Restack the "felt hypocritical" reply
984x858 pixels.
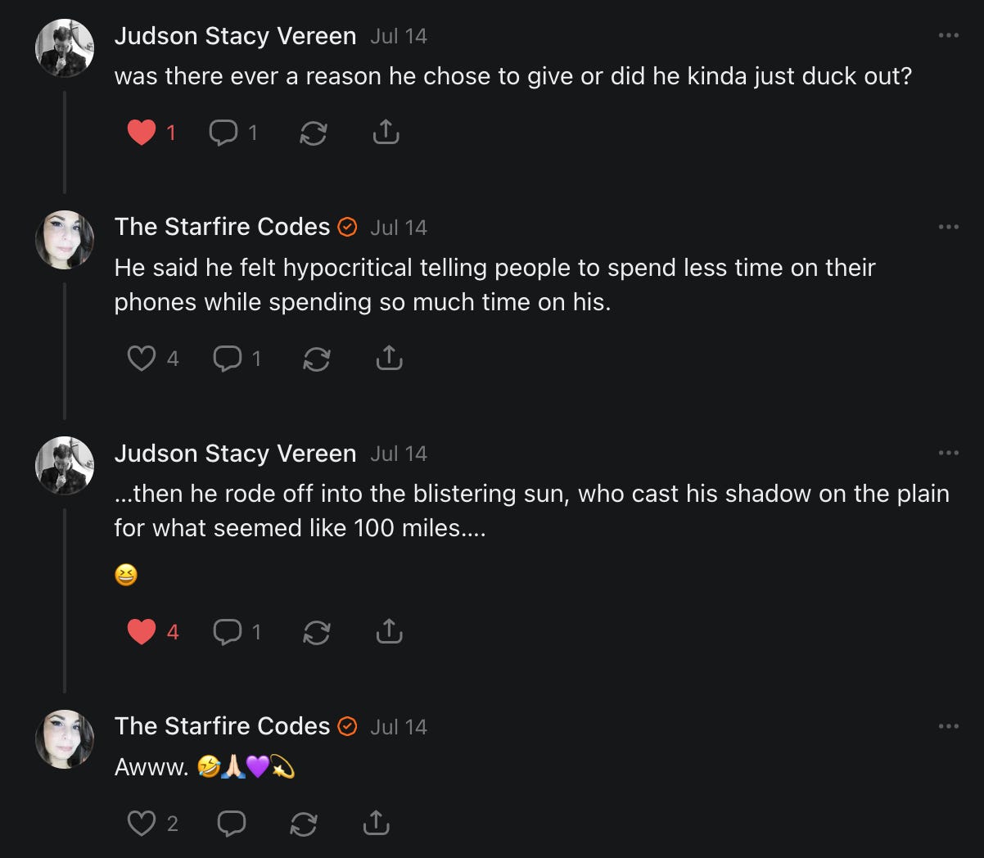tap(317, 359)
